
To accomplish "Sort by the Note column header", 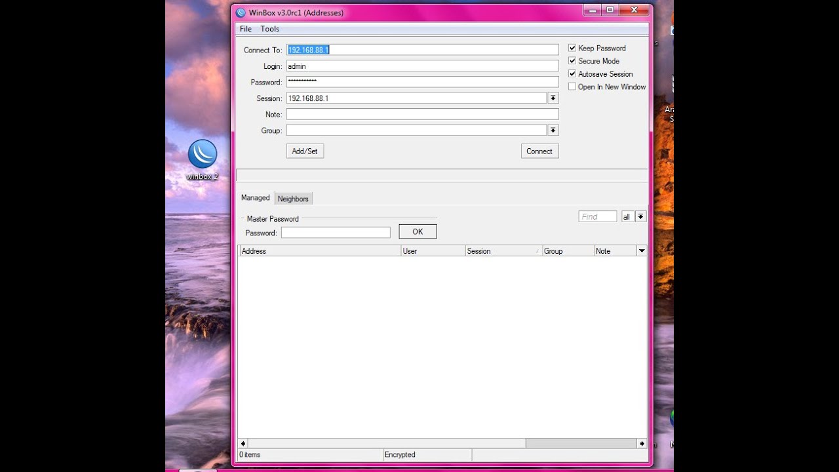I will (x=615, y=251).
